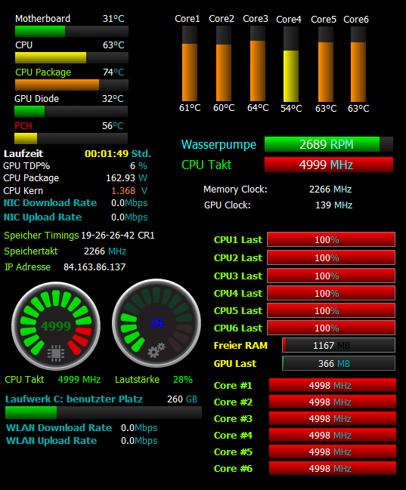Click the Core #5 4998 MHz bar

(333, 451)
